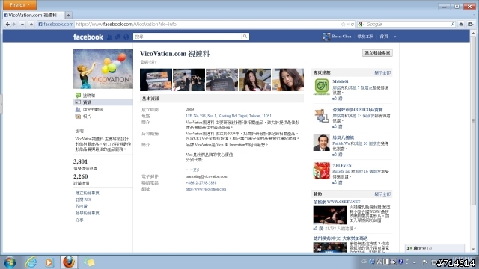Expand the account dropdown arrow next to 首頁
This screenshot has height=269, width=479.
[x=394, y=37]
